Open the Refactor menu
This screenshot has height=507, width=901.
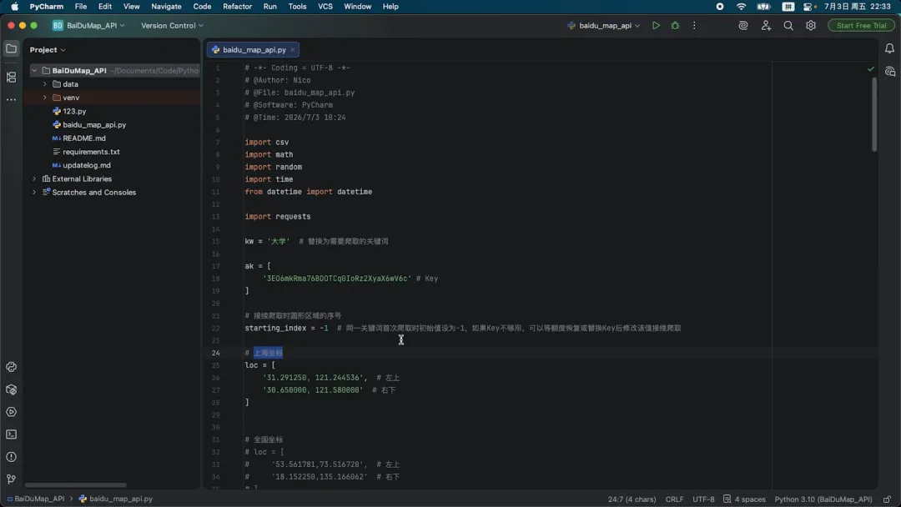[x=237, y=7]
